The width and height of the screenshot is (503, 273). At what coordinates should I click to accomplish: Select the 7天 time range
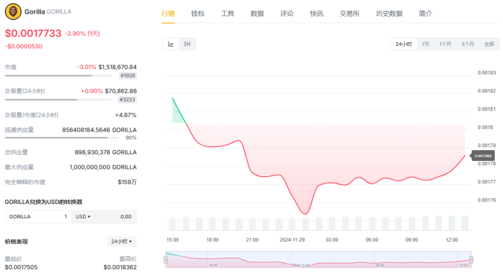426,44
